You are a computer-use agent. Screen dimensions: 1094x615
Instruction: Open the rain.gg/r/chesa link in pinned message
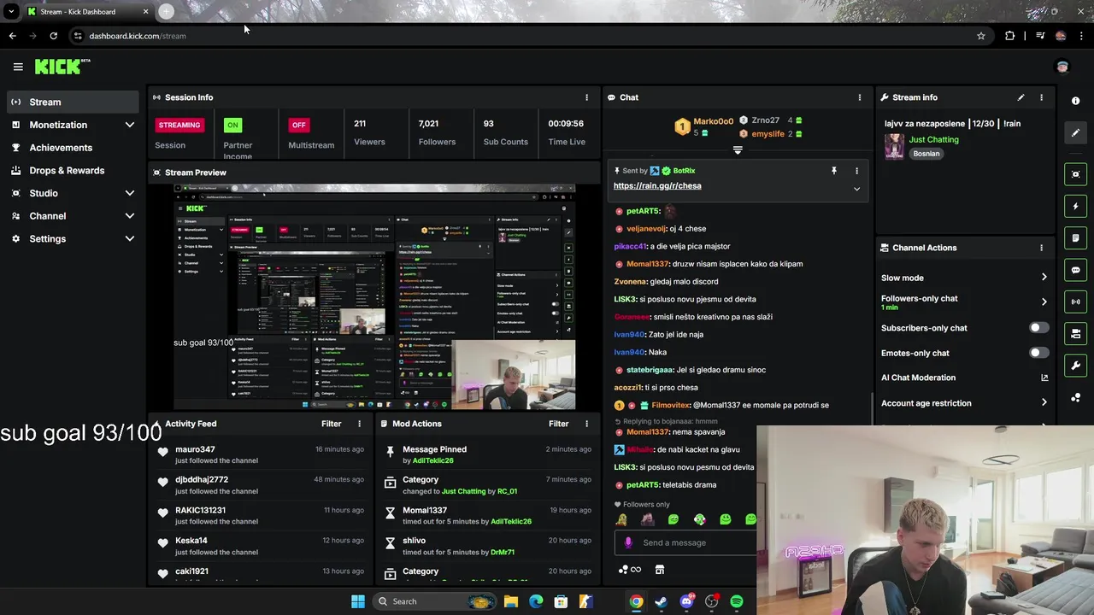(x=657, y=185)
